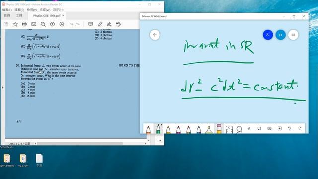Click the collapse right pane icon in Acrobat
The height and width of the screenshot is (179, 318).
160,140
